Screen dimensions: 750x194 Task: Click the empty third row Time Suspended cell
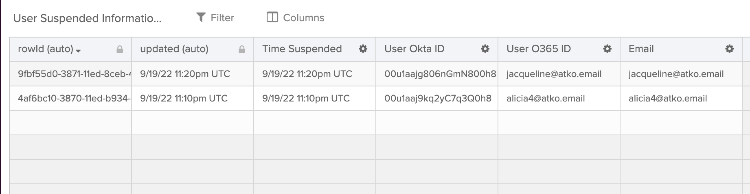[x=314, y=123]
